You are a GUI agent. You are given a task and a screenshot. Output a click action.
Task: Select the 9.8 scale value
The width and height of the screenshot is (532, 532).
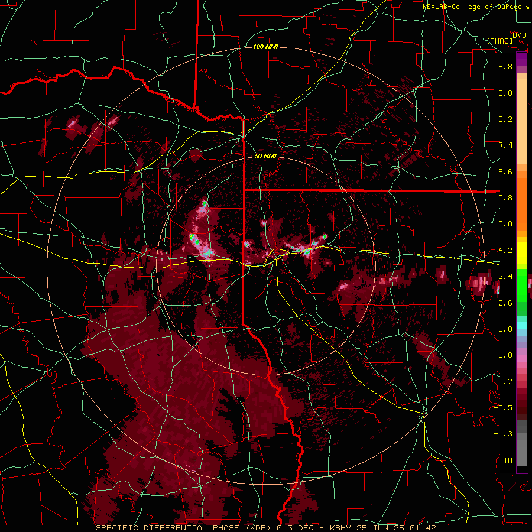tap(505, 66)
